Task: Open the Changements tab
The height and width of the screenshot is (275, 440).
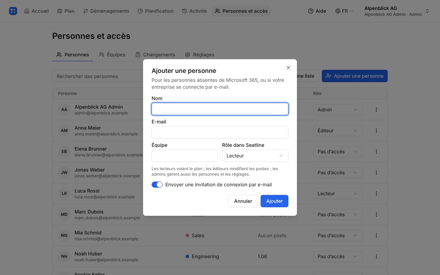Action: click(155, 55)
